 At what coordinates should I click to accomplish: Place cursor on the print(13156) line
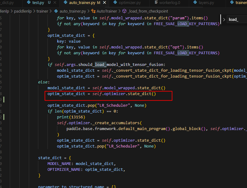pyautogui.click(x=71, y=117)
